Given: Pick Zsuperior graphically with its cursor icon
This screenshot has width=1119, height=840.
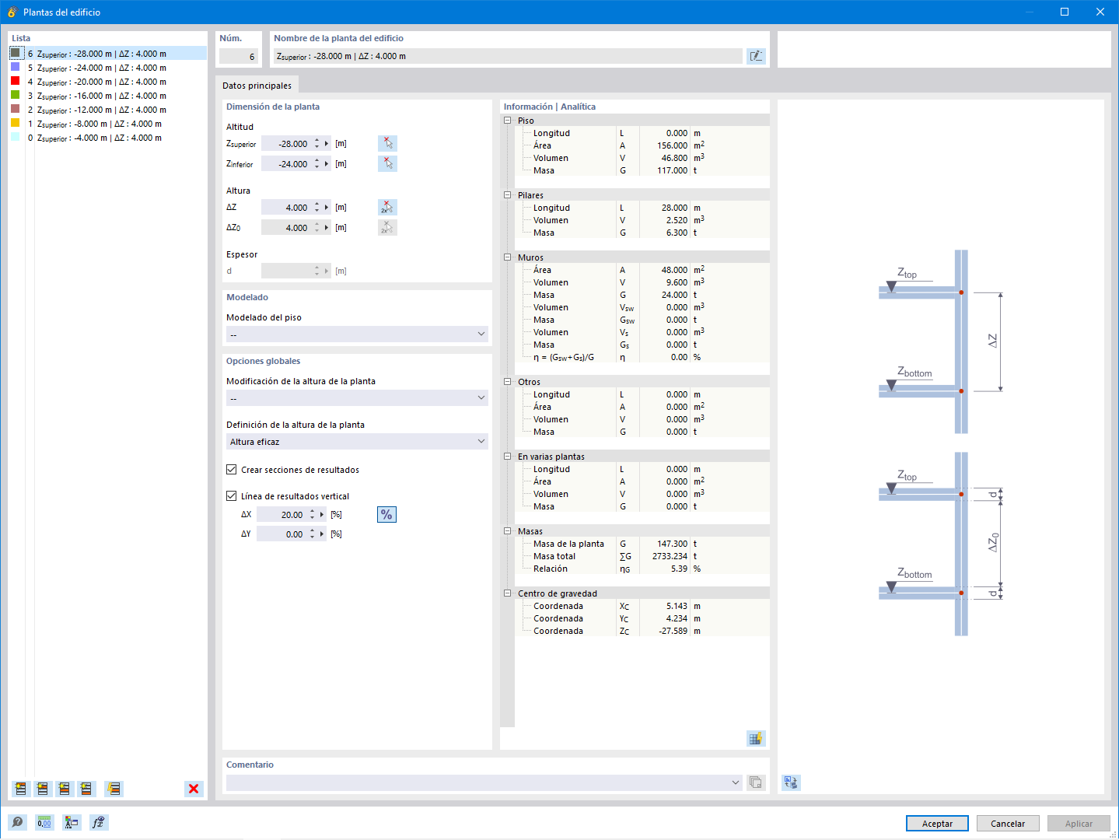Looking at the screenshot, I should 387,143.
